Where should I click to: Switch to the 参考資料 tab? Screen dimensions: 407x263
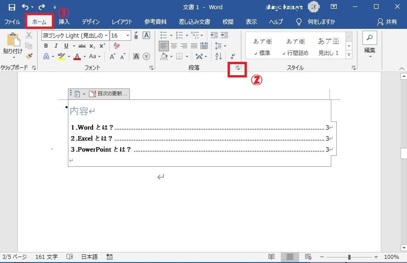tap(155, 22)
